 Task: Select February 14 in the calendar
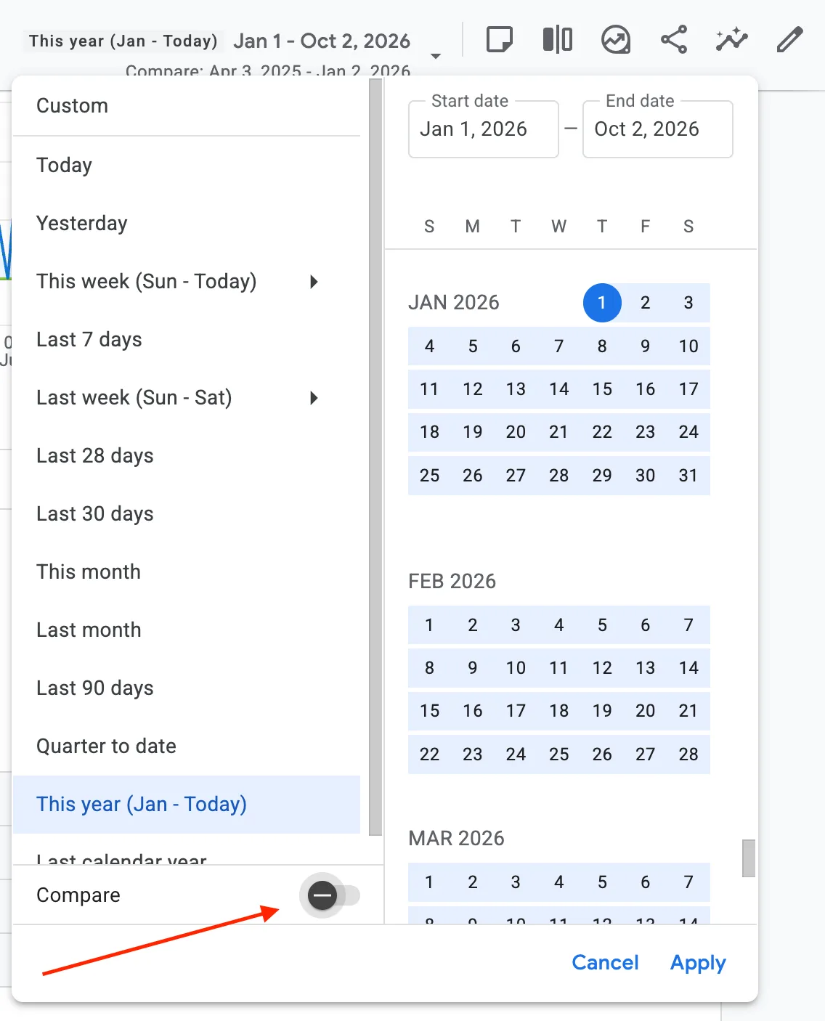click(688, 668)
